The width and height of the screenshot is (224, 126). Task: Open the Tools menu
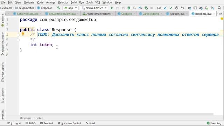[90, 2]
